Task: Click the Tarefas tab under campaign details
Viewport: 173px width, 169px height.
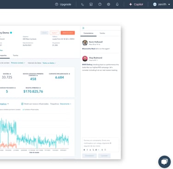Action: point(16,55)
